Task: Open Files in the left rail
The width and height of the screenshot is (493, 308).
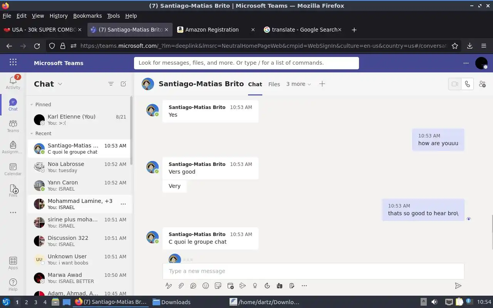Action: pyautogui.click(x=13, y=191)
